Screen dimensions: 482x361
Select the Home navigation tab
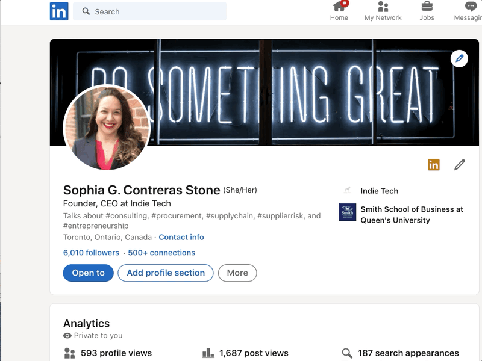tap(339, 10)
